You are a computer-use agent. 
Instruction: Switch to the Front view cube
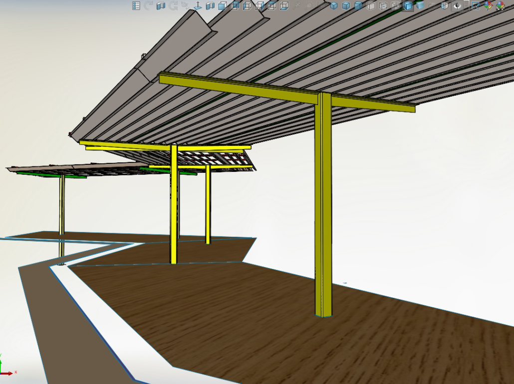click(223, 5)
